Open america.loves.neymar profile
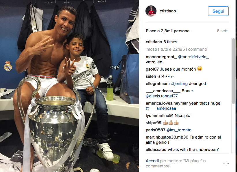 [x=167, y=103]
